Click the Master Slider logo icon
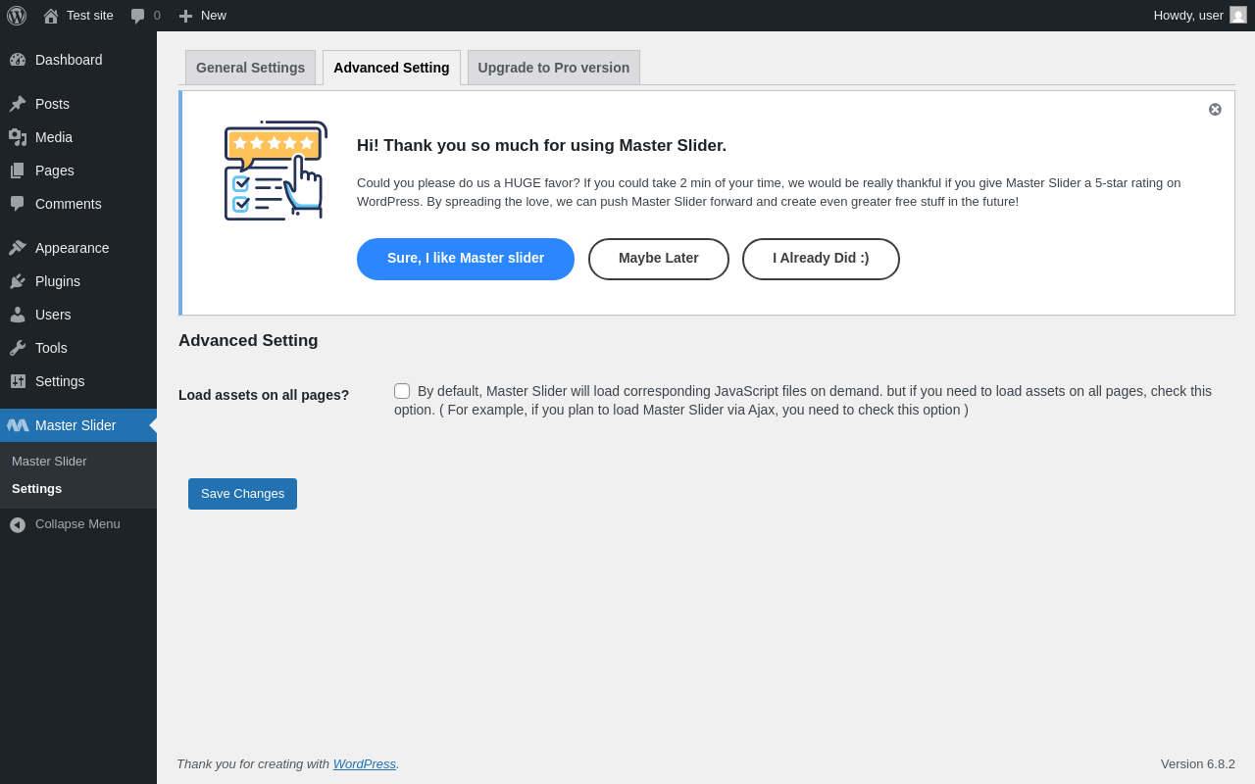Image resolution: width=1255 pixels, height=784 pixels. [18, 425]
